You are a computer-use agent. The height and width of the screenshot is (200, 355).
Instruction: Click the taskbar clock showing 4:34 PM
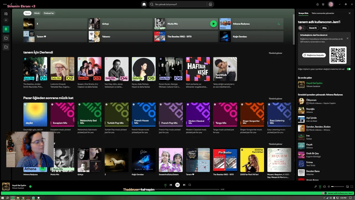(343, 198)
